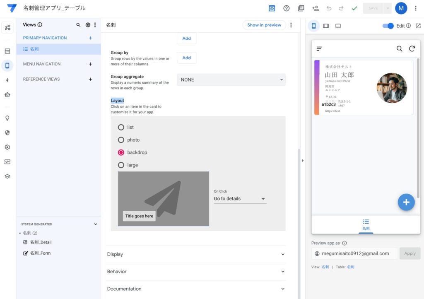This screenshot has height=299, width=424.
Task: Open the 名刺_Detail system view
Action: point(41,242)
